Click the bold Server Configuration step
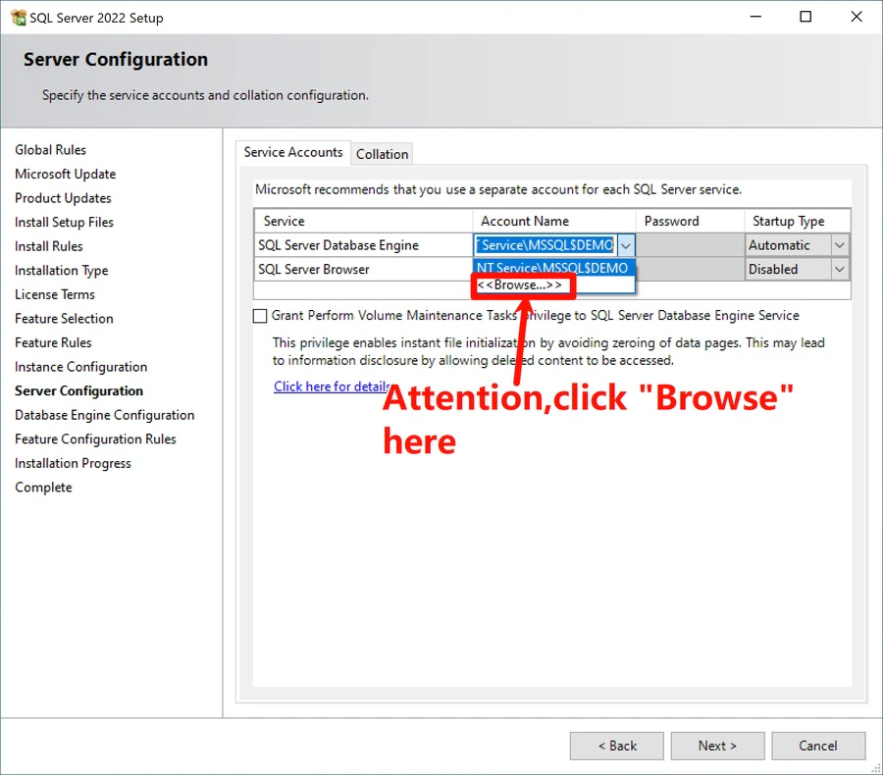Image resolution: width=883 pixels, height=775 pixels. pos(78,390)
